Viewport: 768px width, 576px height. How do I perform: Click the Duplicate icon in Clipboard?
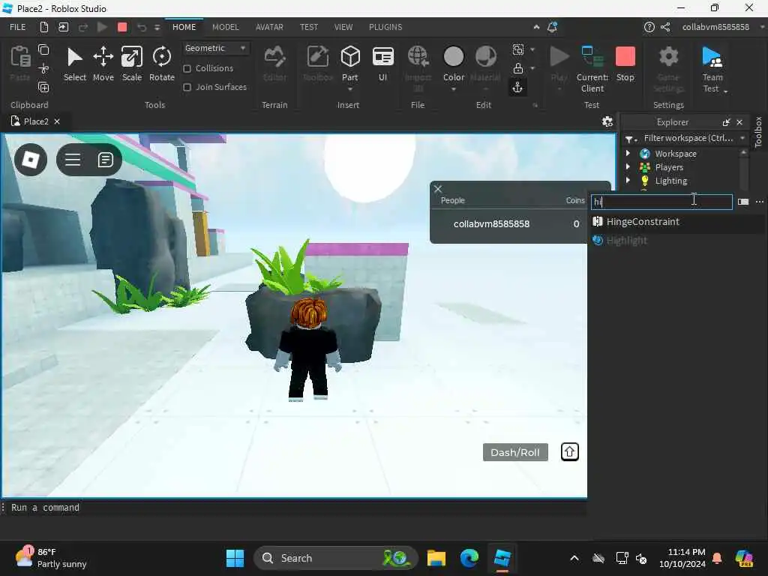[x=43, y=88]
